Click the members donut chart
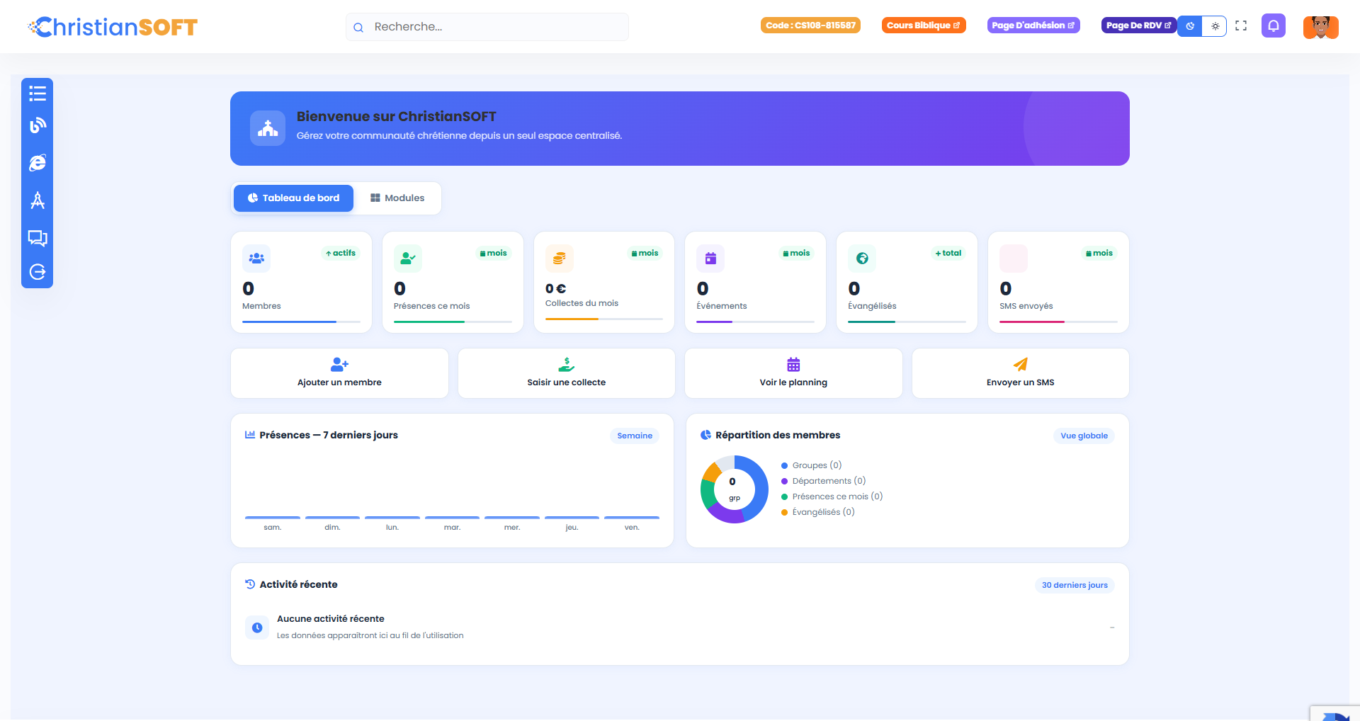The image size is (1360, 721). 735,489
